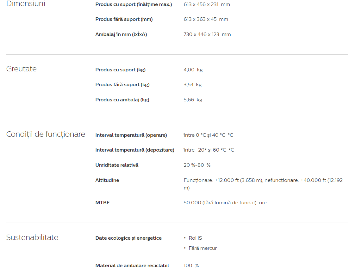Click the 613 x 456 x 231 mm value
Image resolution: width=349 pixels, height=270 pixels.
coord(207,4)
